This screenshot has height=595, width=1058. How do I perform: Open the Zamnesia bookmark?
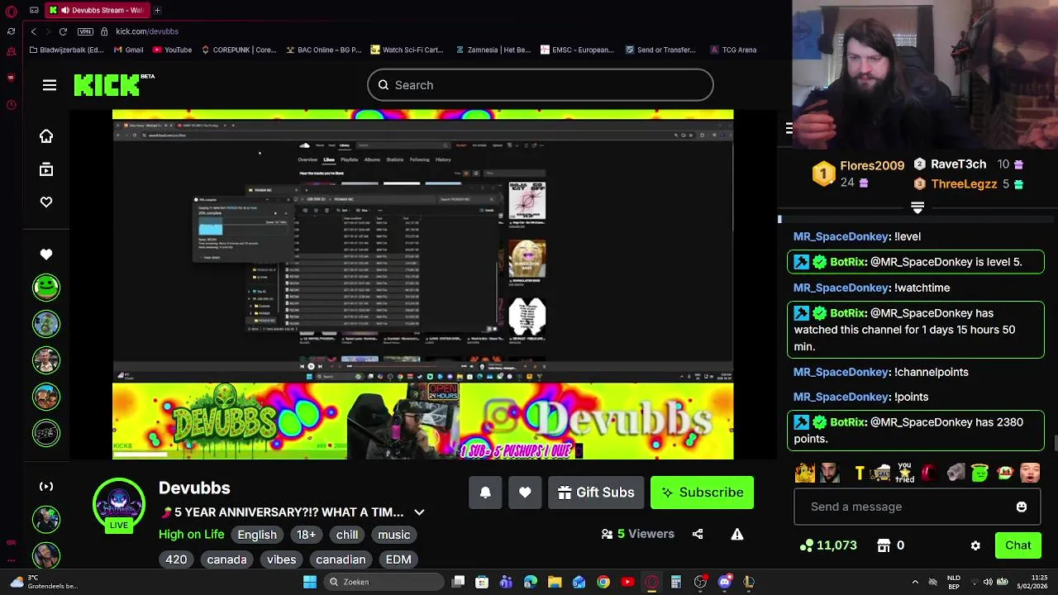coord(493,50)
